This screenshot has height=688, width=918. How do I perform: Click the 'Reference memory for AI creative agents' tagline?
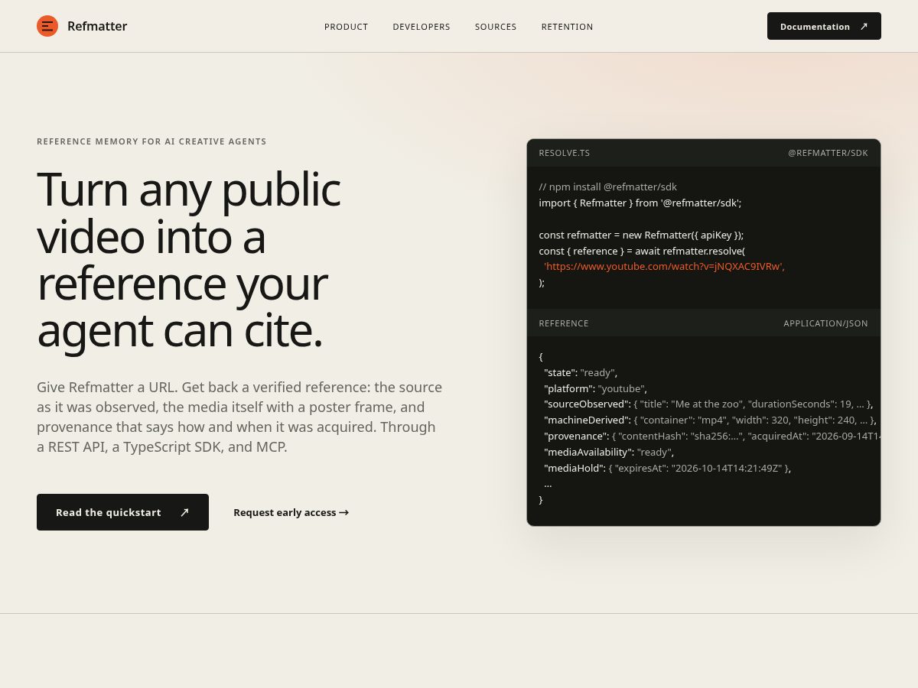pos(151,141)
